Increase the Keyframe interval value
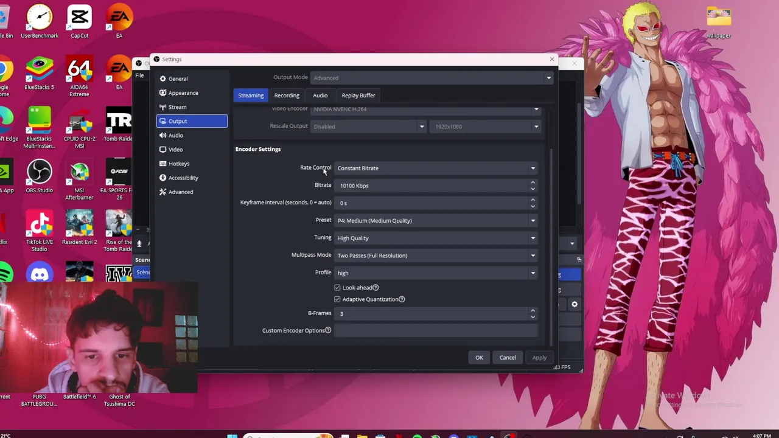Screen dimensions: 779x438 pos(533,200)
